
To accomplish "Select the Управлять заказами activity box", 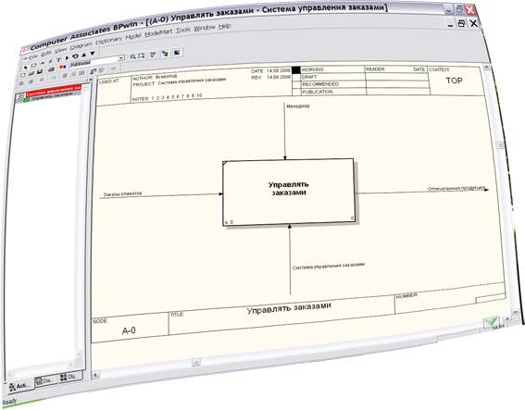I will [x=289, y=192].
